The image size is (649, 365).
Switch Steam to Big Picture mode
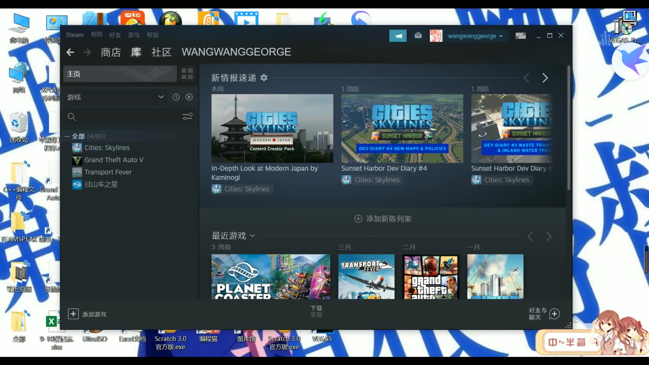[521, 35]
